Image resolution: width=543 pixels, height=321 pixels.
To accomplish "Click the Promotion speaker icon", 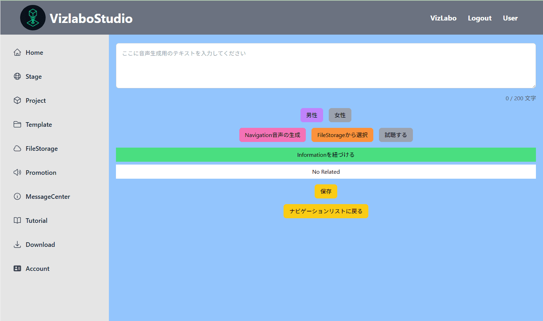I will pyautogui.click(x=17, y=172).
